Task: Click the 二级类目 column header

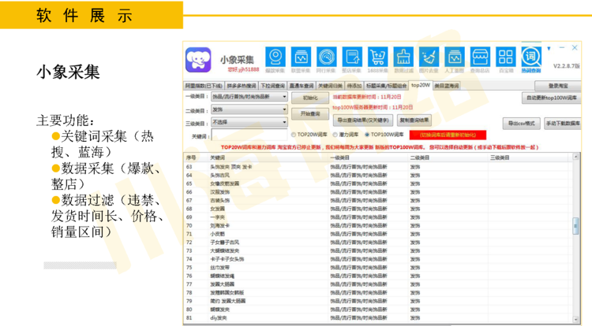Action: click(448, 157)
